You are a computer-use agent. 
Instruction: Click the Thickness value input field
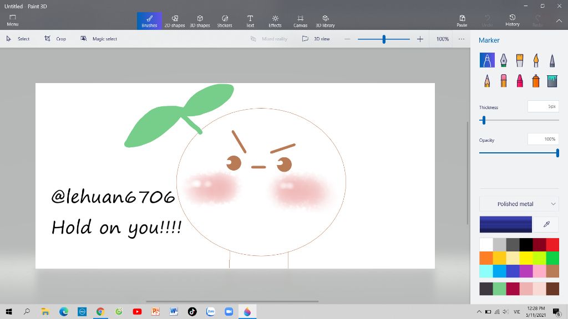coord(542,106)
